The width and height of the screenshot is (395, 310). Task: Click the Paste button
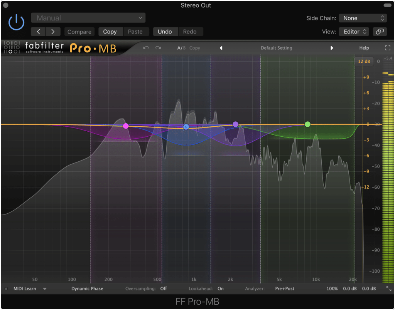click(135, 32)
